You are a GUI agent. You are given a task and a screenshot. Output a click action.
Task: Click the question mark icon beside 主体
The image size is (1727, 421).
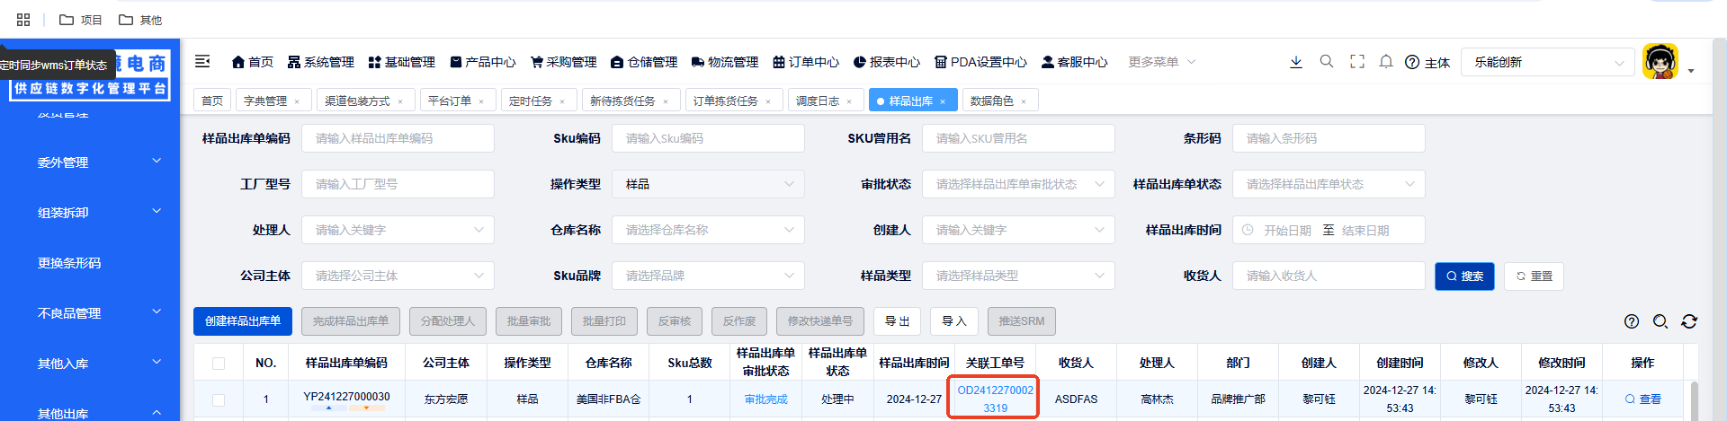pos(1412,62)
